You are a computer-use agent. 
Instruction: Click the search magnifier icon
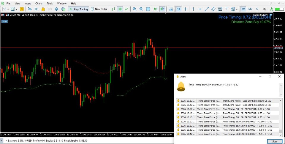tap(258, 9)
